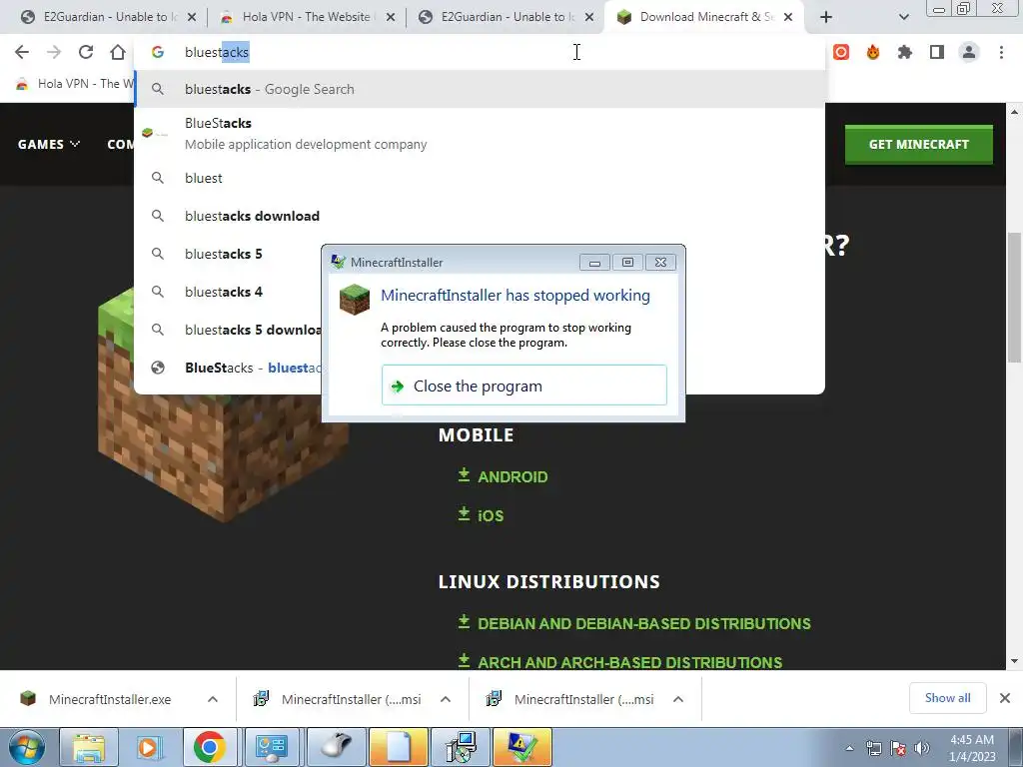Click 'Close the program' in the error dialog
Image resolution: width=1023 pixels, height=767 pixels.
pos(523,385)
